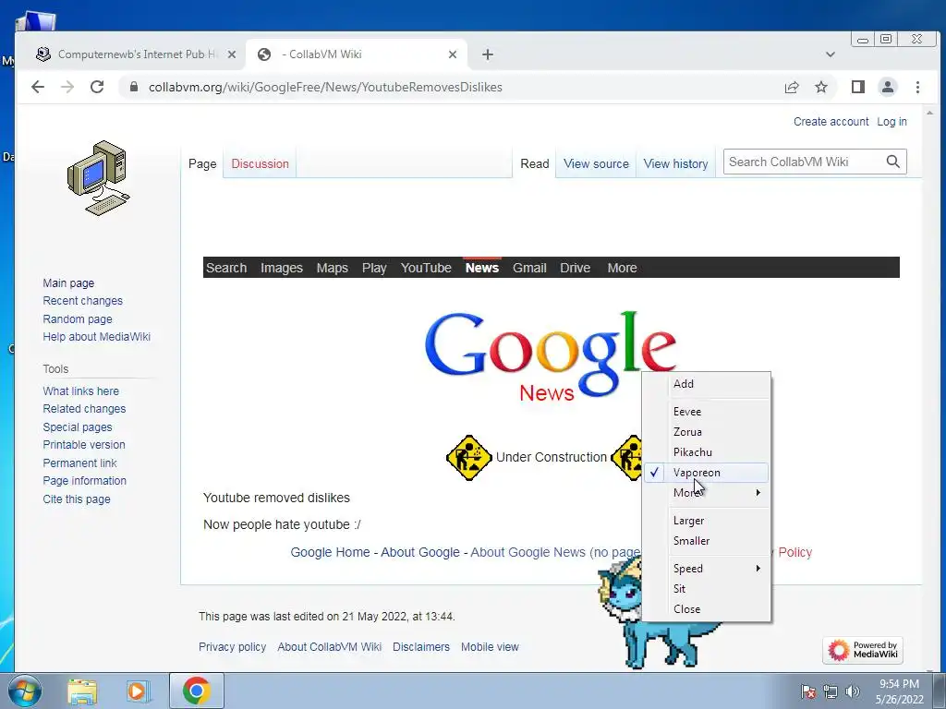Bookmark this page with star icon
Screen dimensions: 946x709
click(x=821, y=87)
